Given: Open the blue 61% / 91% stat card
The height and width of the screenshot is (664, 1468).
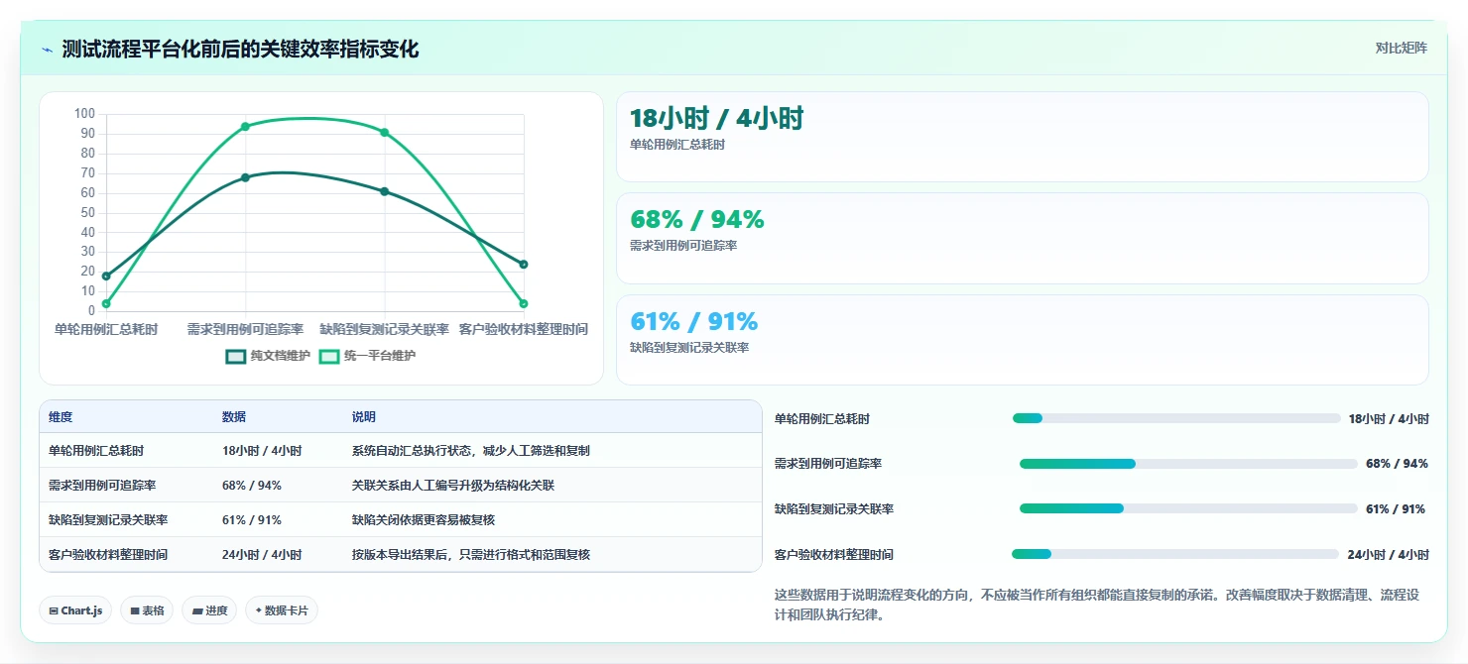Looking at the screenshot, I should (x=1023, y=340).
